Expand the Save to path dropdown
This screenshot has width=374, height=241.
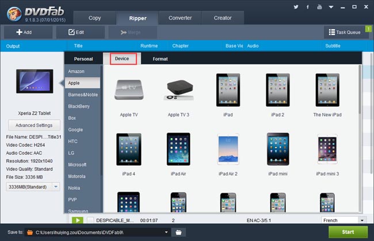166,232
